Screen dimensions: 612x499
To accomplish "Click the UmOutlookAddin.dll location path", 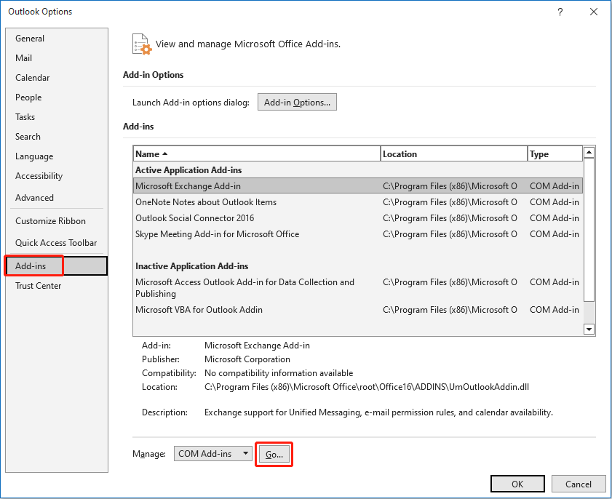I will click(x=367, y=387).
